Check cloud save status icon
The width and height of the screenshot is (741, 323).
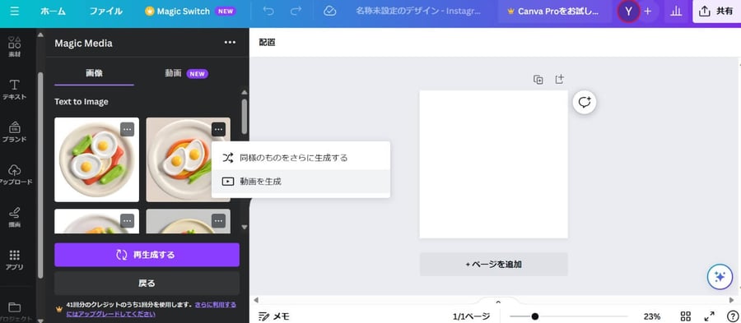(329, 12)
